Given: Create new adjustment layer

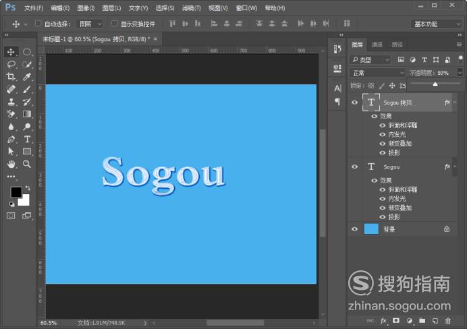Looking at the screenshot, I should 409,321.
